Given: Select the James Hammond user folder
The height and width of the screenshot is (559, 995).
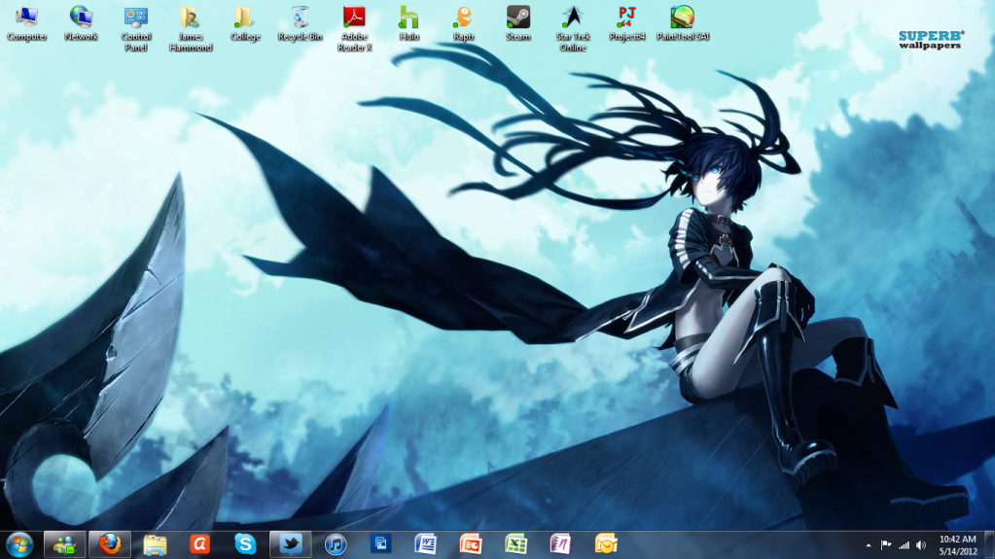Looking at the screenshot, I should [191, 29].
